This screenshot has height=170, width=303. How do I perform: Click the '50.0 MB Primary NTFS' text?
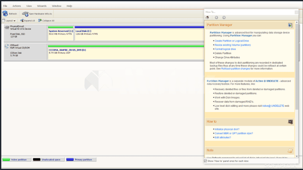click(60, 34)
